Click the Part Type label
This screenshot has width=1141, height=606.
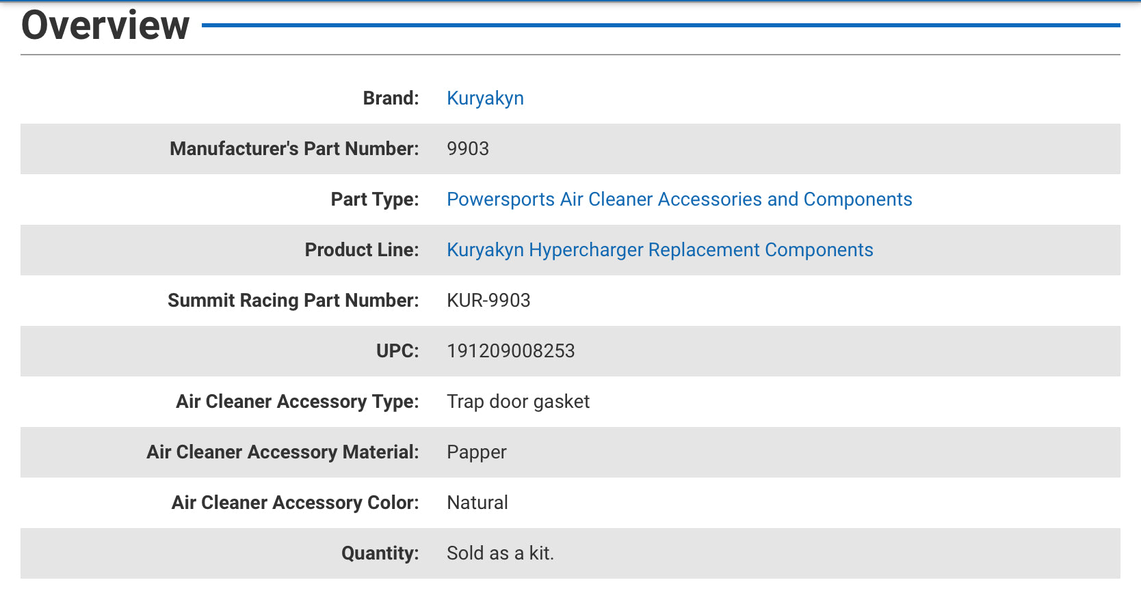pos(374,199)
